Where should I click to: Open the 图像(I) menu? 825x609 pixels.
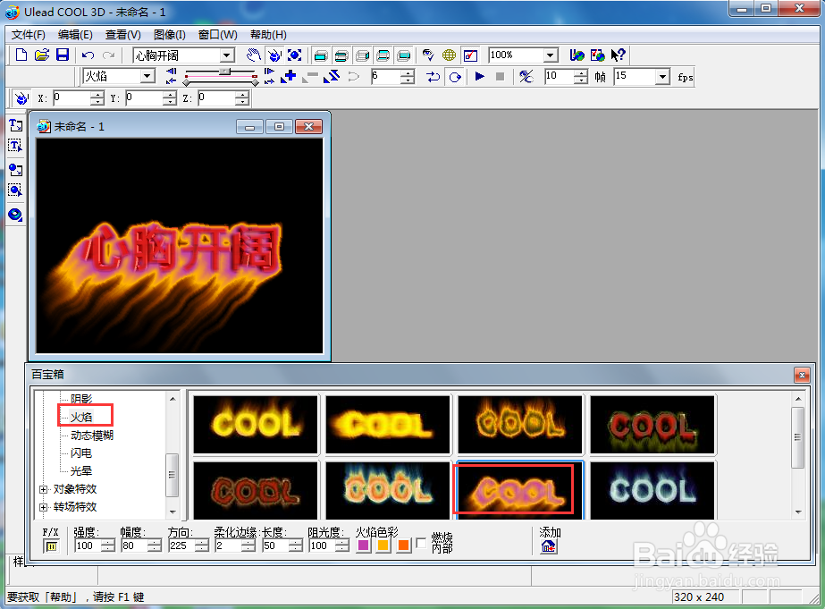tap(170, 35)
